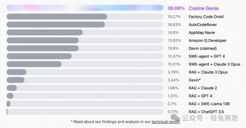The width and height of the screenshot is (246, 128).
Task: Click the Cosine Genie label
Action: click(x=203, y=8)
